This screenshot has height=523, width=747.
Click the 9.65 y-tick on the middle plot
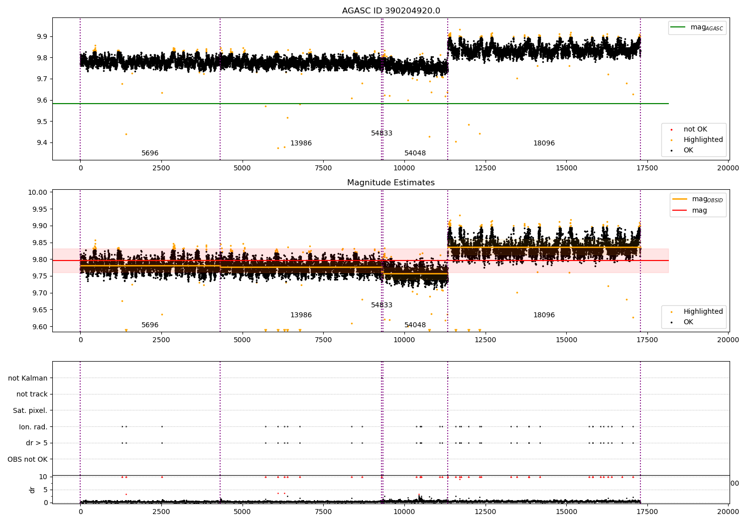41,310
